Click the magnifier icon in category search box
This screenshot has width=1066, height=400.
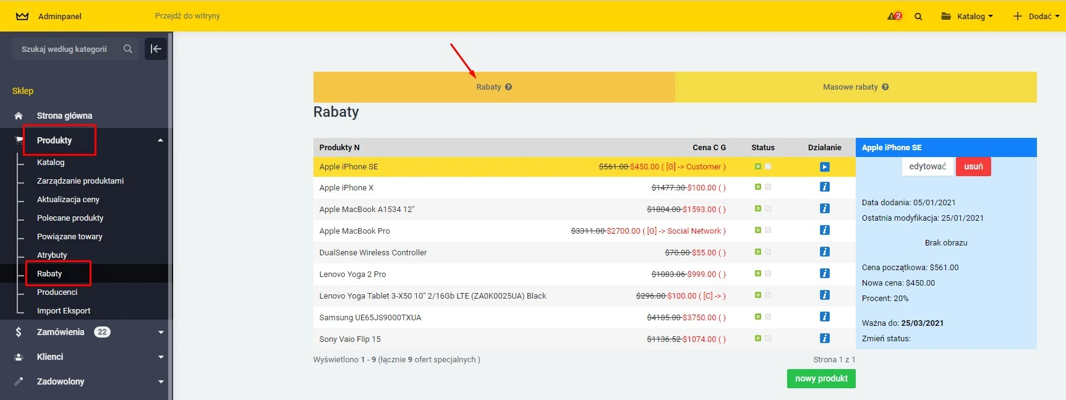coord(128,49)
